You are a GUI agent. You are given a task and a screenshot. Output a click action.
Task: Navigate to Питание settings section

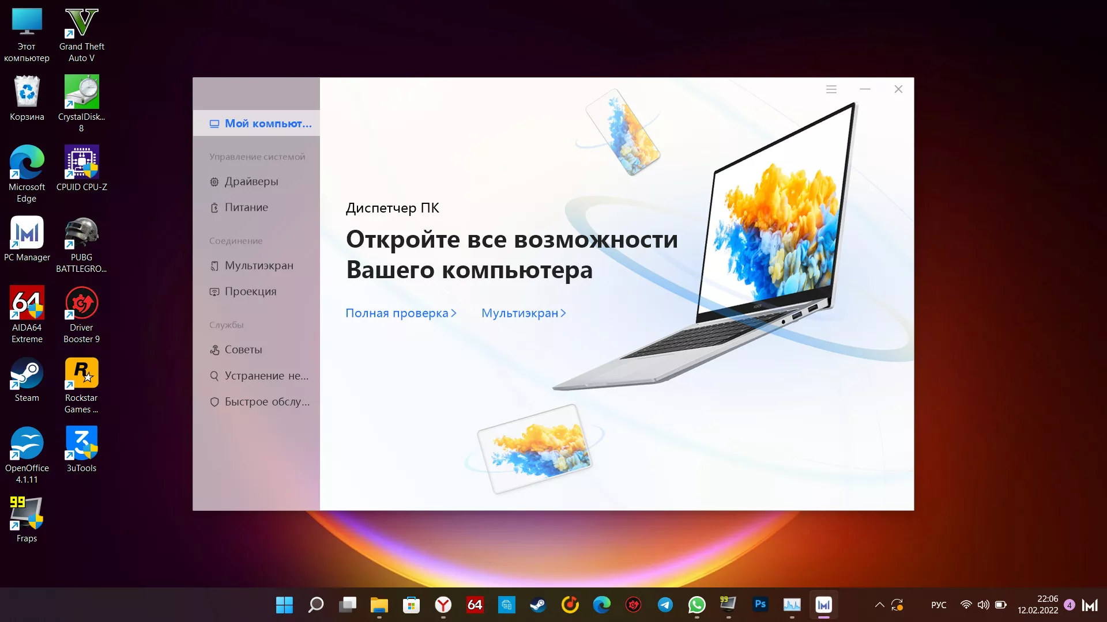tap(246, 207)
